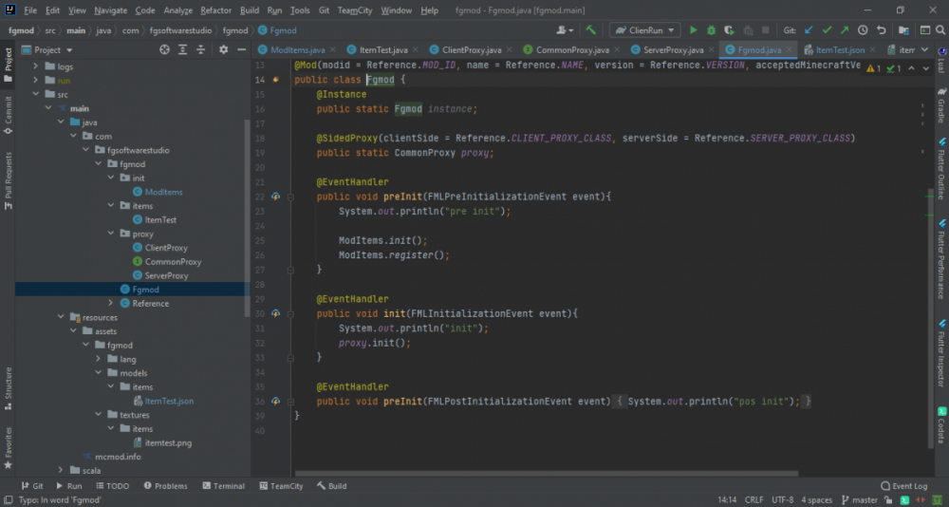Click the master branch widget
The width and height of the screenshot is (949, 507).
[x=860, y=500]
